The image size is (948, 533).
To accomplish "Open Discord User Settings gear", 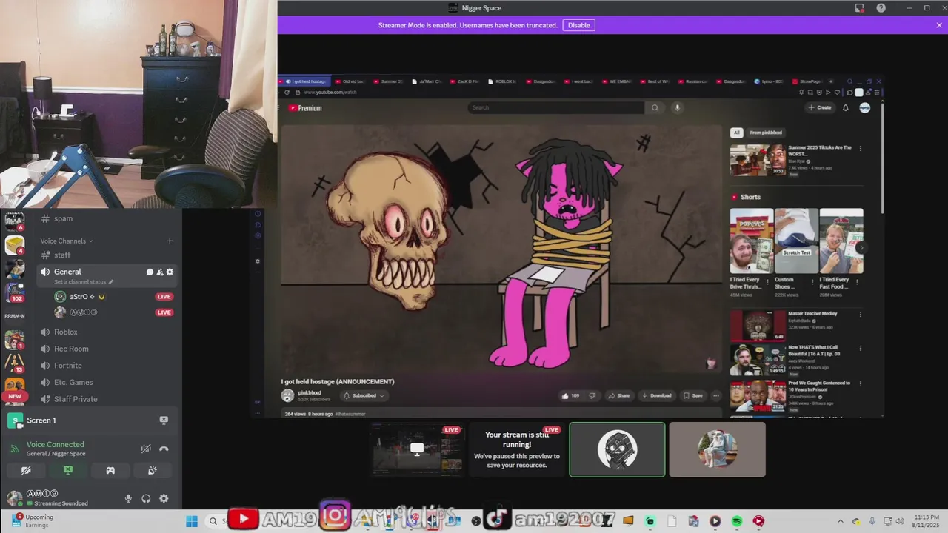I will coord(164,499).
